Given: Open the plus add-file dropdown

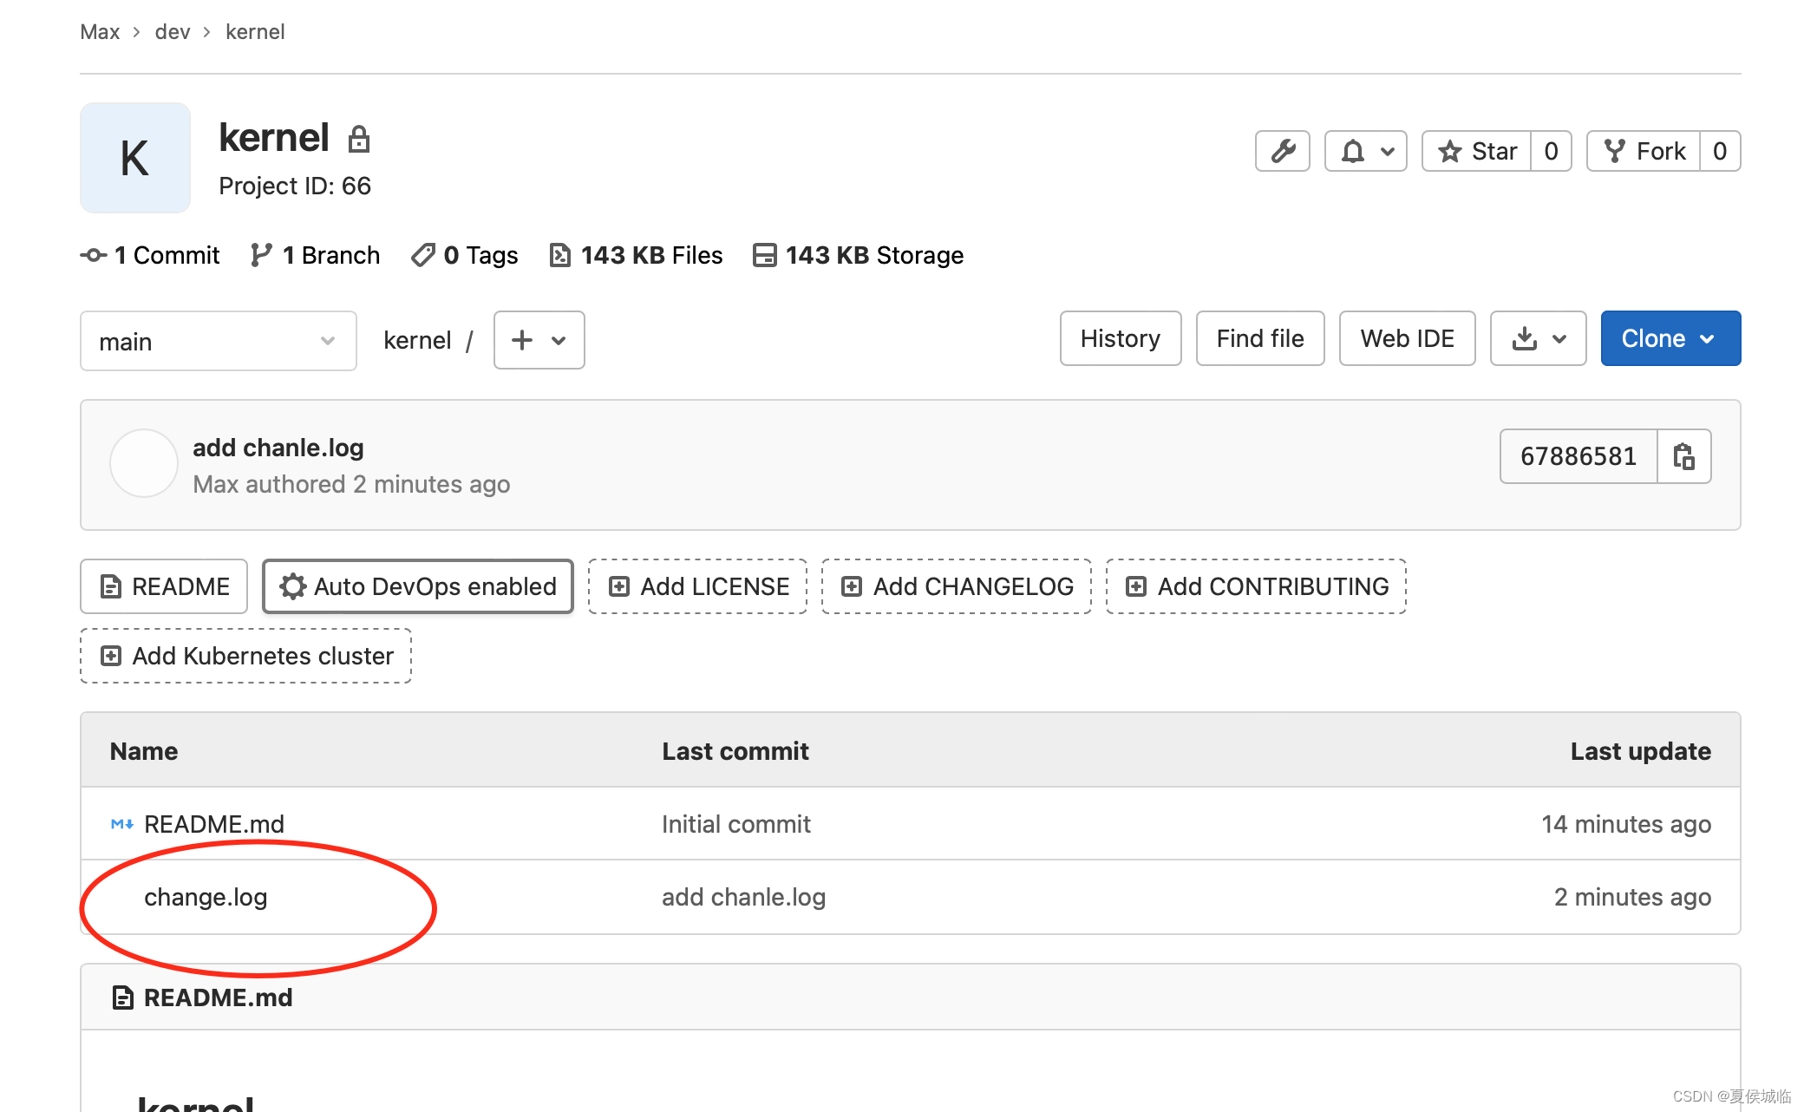Looking at the screenshot, I should coord(539,340).
